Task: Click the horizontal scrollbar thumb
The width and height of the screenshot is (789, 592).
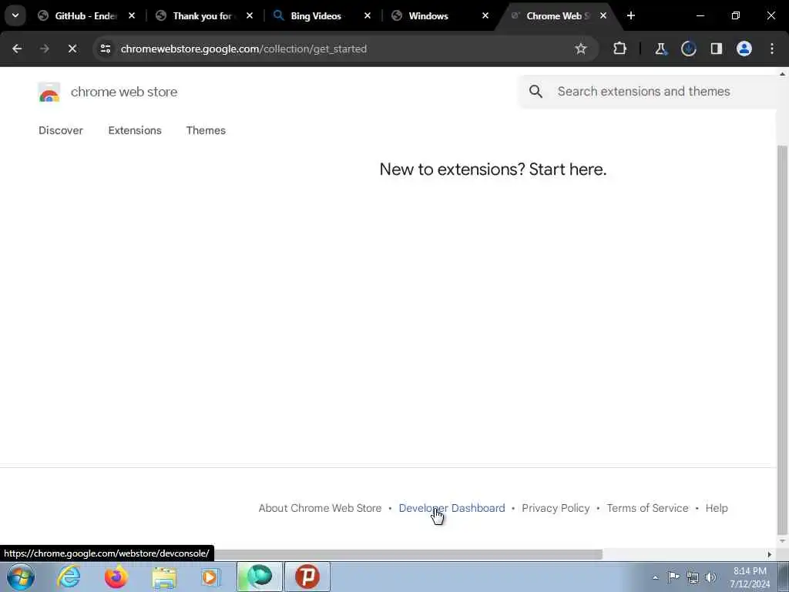Action: point(408,554)
